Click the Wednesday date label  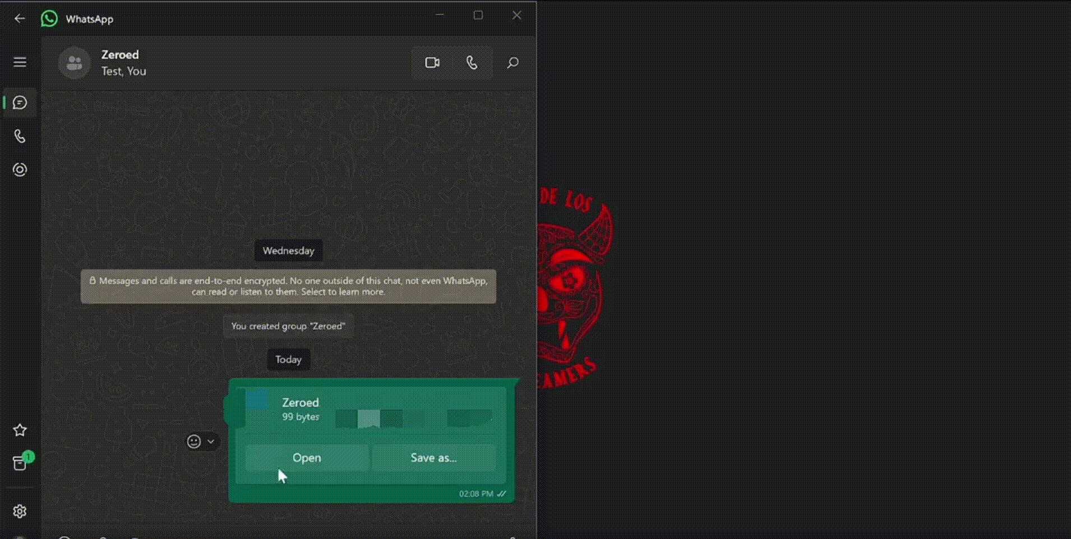(x=288, y=250)
